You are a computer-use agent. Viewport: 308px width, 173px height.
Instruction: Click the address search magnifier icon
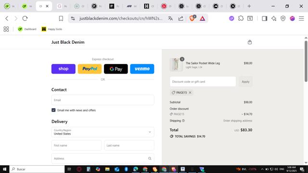(x=150, y=159)
